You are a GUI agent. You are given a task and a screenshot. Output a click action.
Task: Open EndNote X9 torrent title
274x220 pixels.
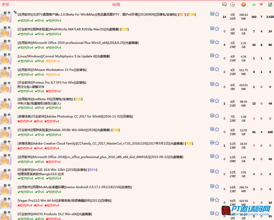(x=45, y=99)
